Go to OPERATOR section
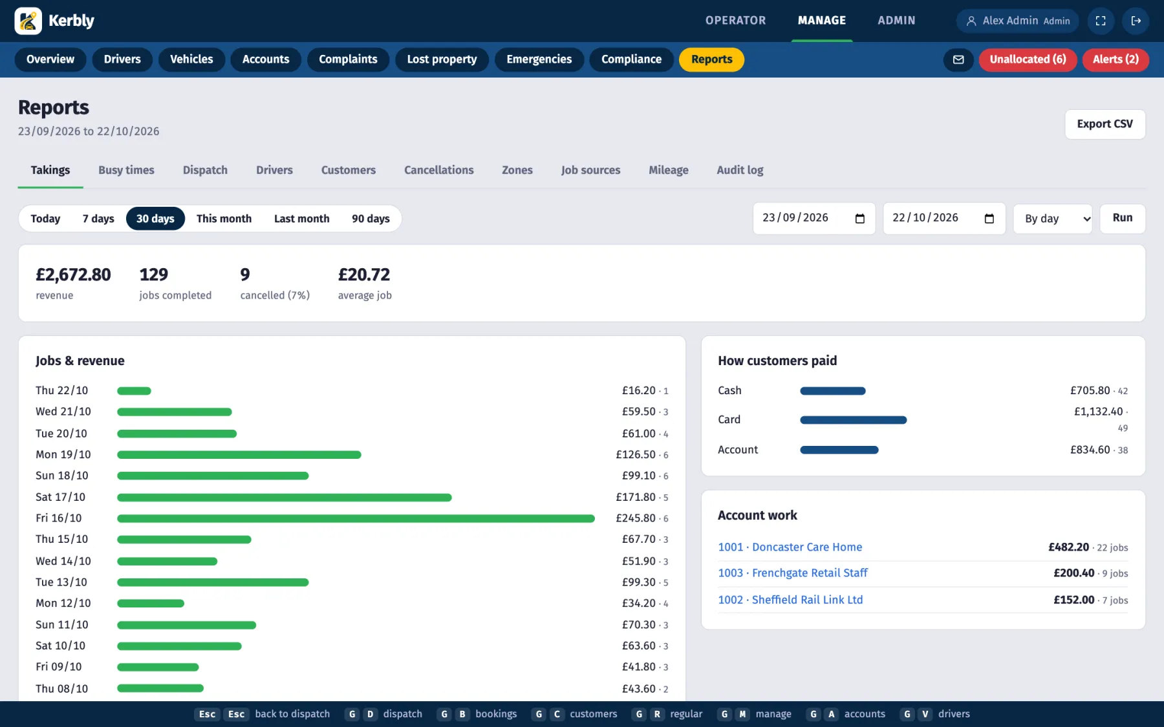Viewport: 1164px width, 727px height. [x=735, y=21]
